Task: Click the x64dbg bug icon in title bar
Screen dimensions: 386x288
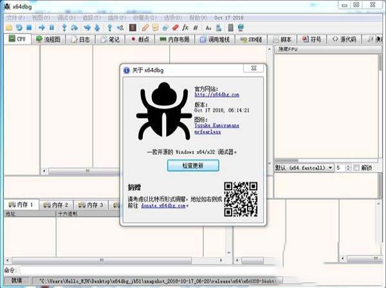Action: point(7,6)
